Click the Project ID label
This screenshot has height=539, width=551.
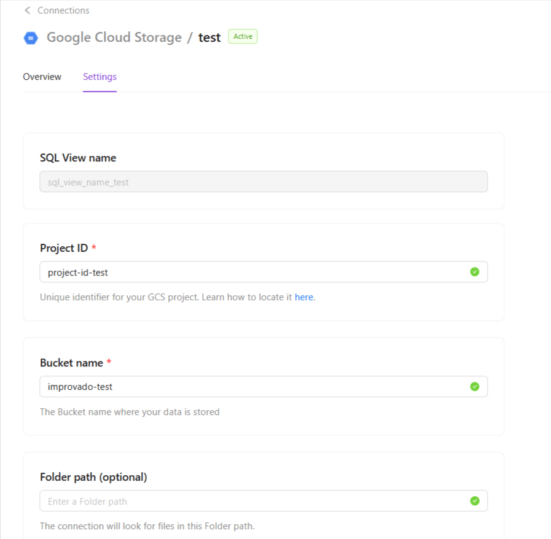point(64,248)
